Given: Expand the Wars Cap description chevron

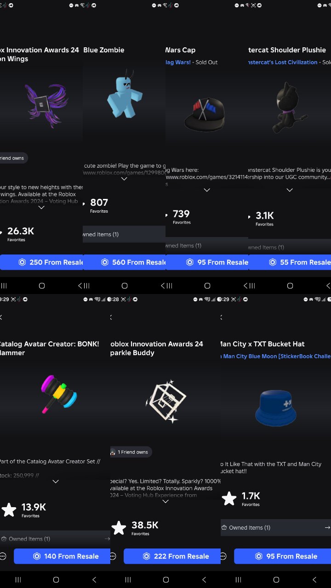Looking at the screenshot, I should pyautogui.click(x=207, y=190).
